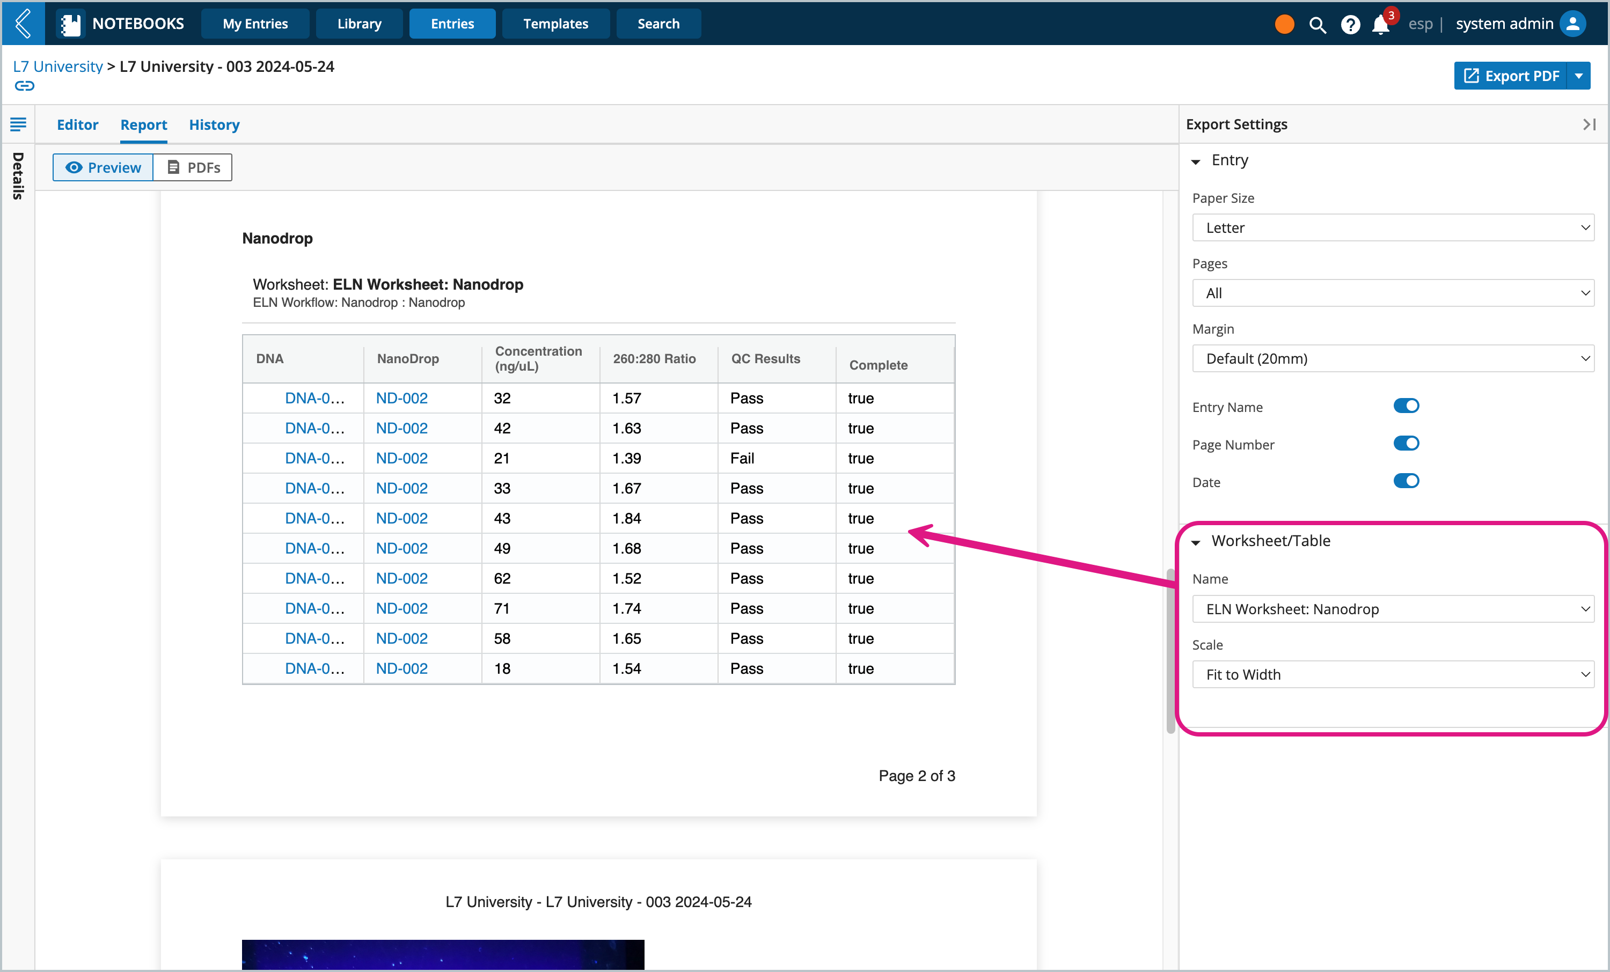Select the Scale dropdown Fit to Width

click(x=1393, y=674)
